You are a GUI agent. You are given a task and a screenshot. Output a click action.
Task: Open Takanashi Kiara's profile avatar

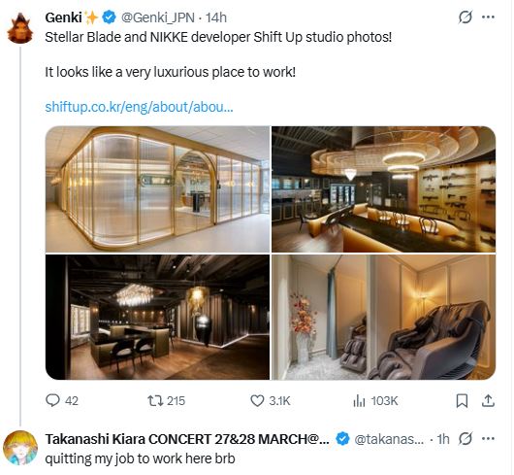pos(20,448)
